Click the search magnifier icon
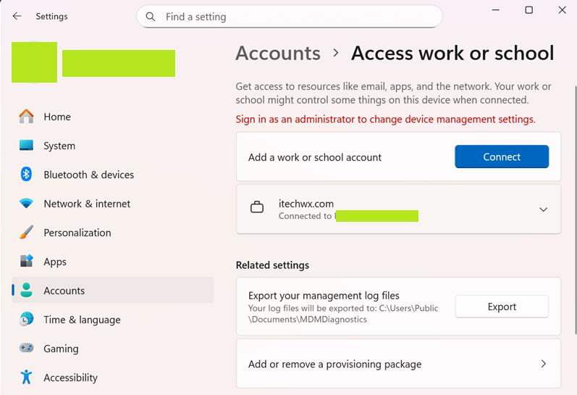The image size is (577, 395). pyautogui.click(x=150, y=17)
